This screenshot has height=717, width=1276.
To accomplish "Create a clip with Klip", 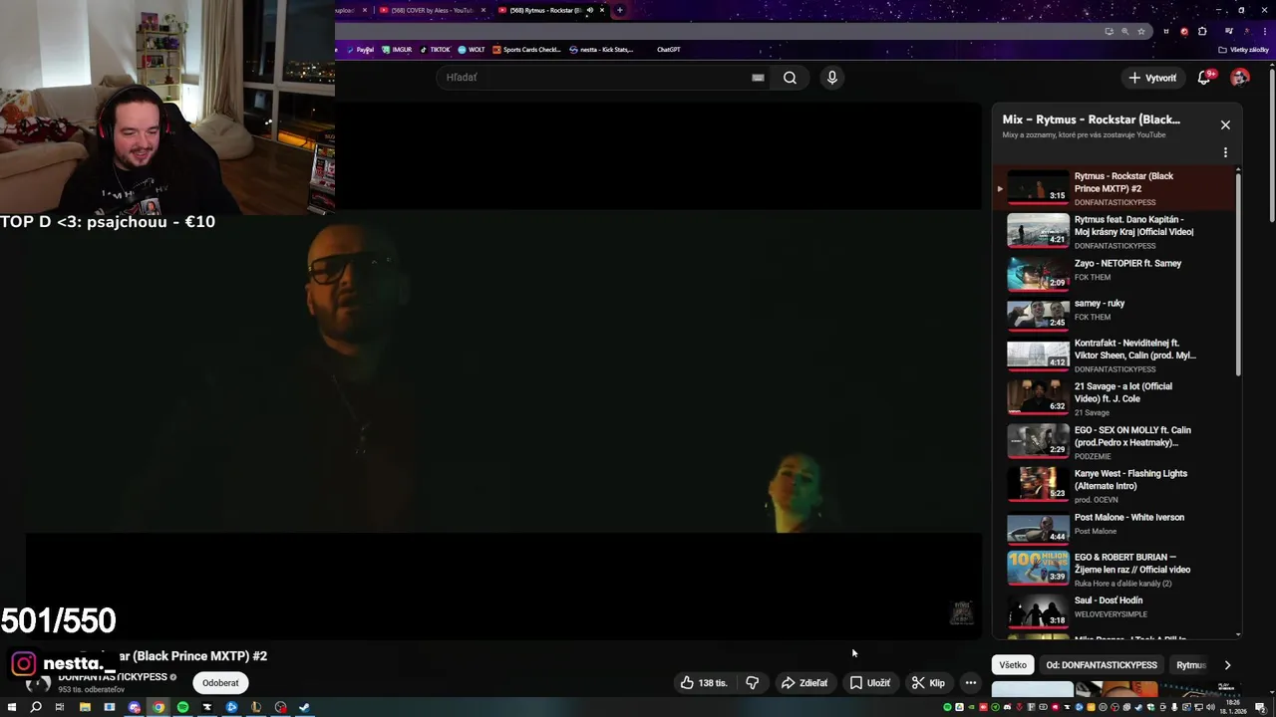I will (x=928, y=683).
